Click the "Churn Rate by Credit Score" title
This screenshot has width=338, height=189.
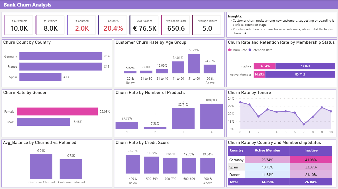tap(143, 143)
